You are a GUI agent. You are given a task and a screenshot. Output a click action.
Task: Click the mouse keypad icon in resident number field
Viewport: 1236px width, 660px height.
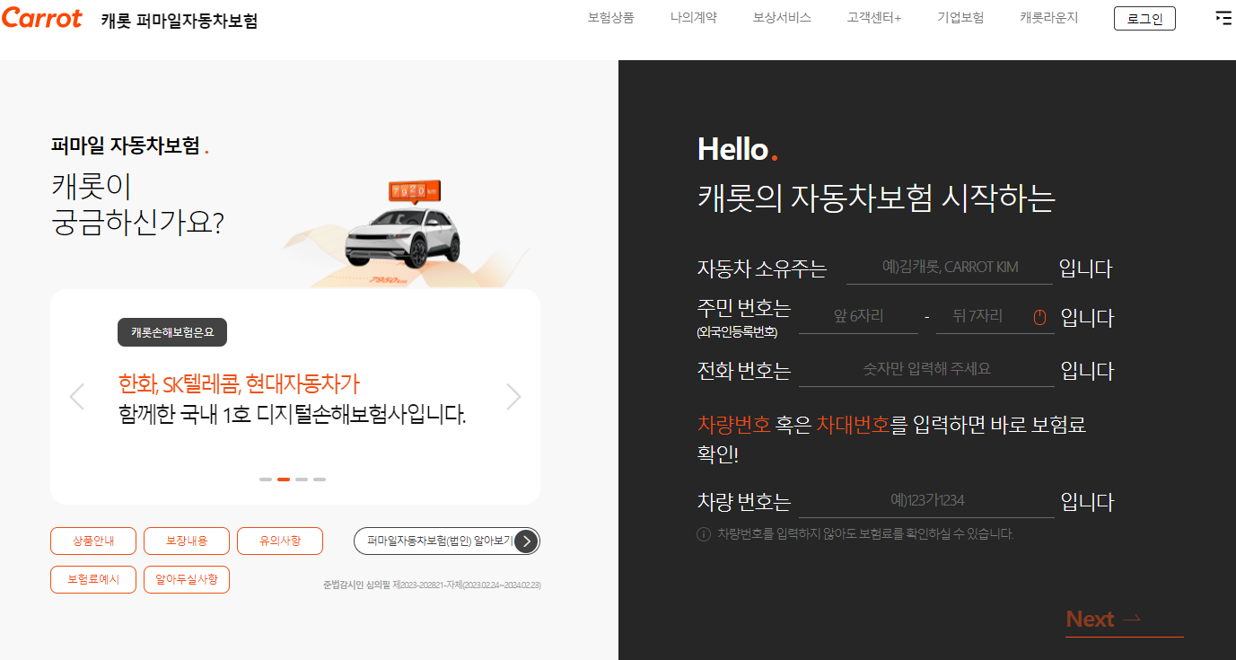click(1040, 317)
